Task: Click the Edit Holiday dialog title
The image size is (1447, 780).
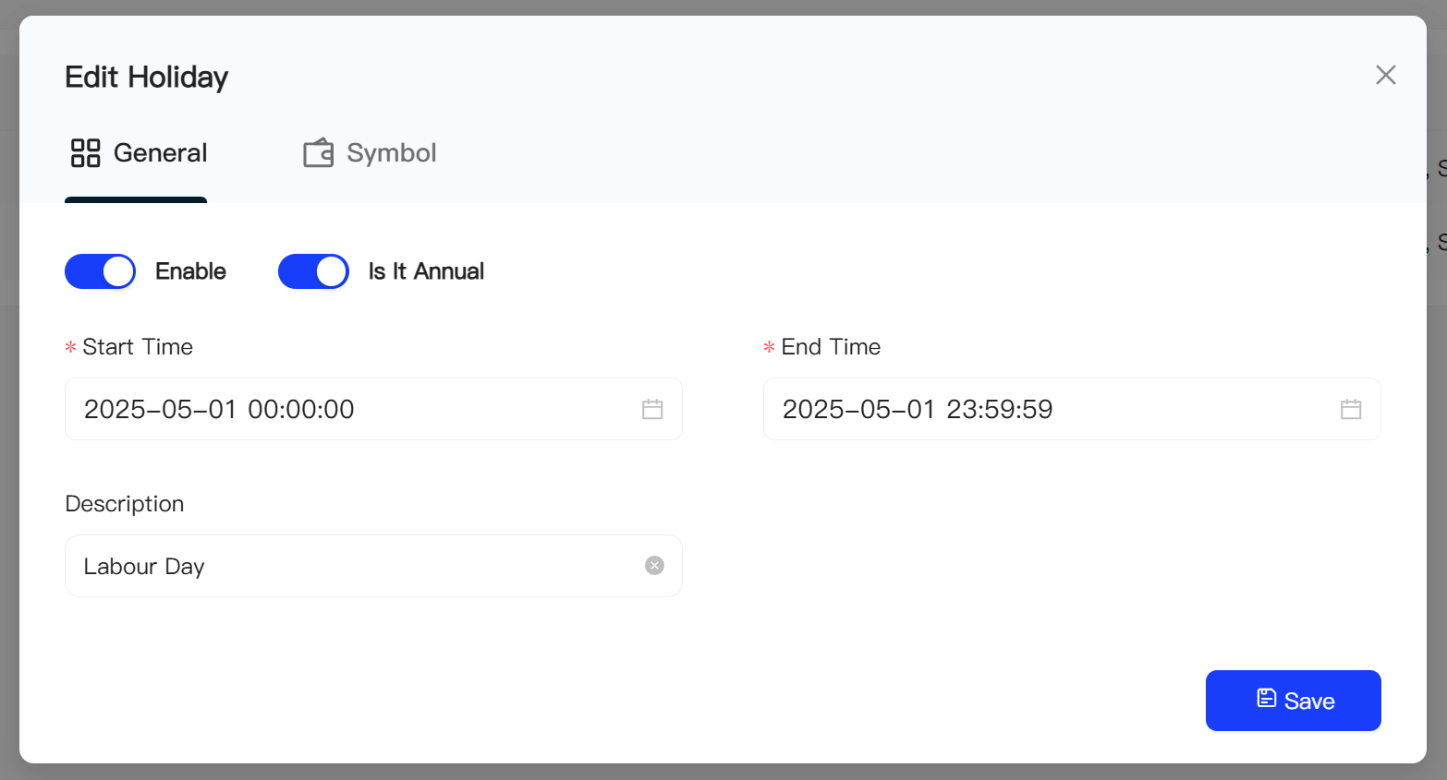Action: click(146, 78)
